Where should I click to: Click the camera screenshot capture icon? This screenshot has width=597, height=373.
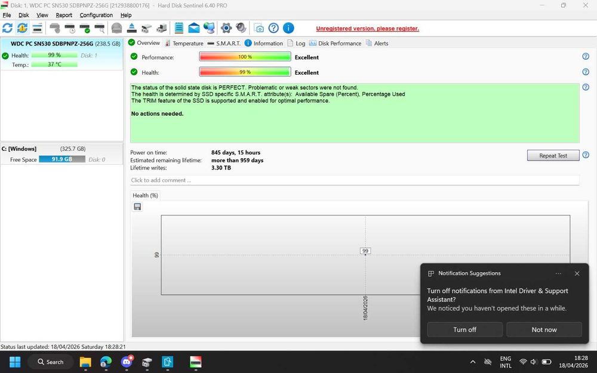(x=259, y=28)
